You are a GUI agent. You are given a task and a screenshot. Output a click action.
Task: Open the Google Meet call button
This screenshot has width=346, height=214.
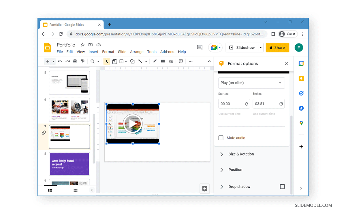(215, 48)
